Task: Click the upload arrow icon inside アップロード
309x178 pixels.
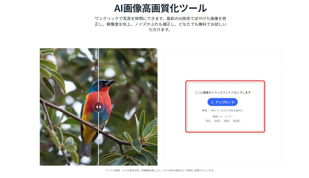Action: (212, 102)
